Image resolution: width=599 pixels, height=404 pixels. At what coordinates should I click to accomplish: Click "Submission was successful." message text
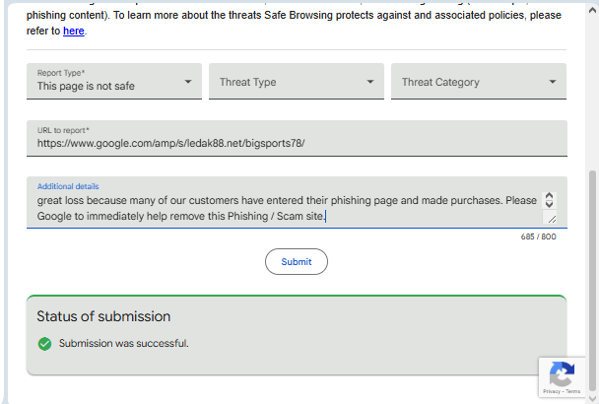123,344
